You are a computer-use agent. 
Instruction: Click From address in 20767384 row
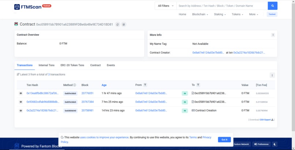[151, 102]
